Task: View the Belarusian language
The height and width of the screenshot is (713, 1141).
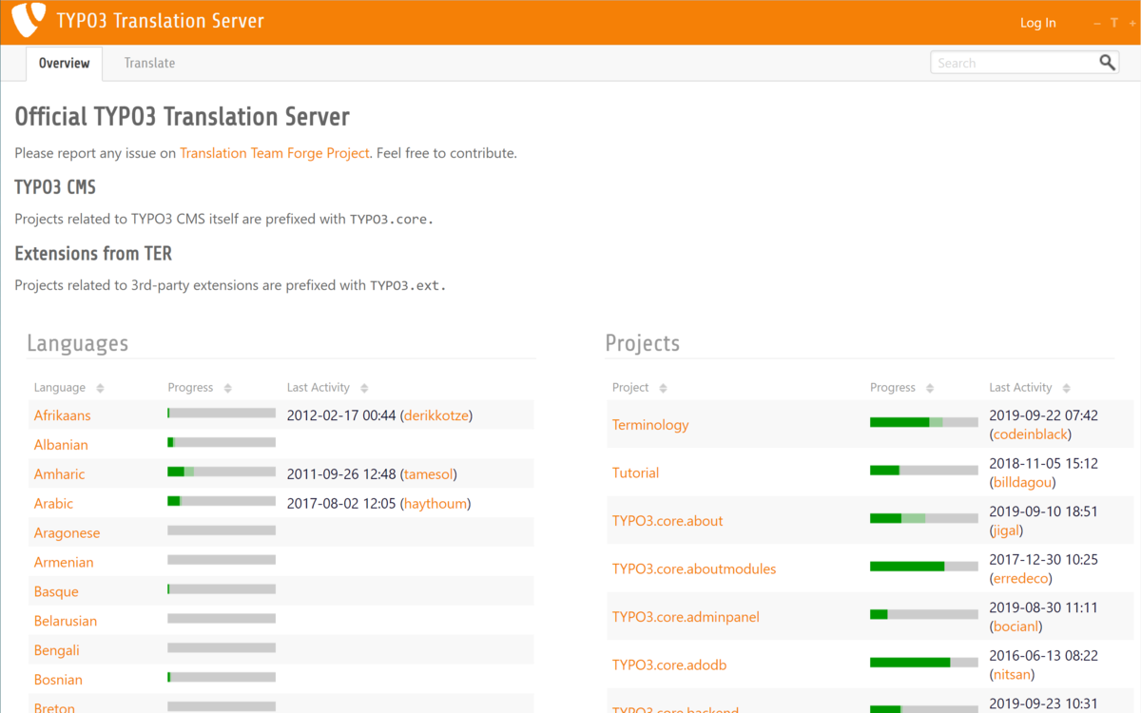Action: (66, 622)
